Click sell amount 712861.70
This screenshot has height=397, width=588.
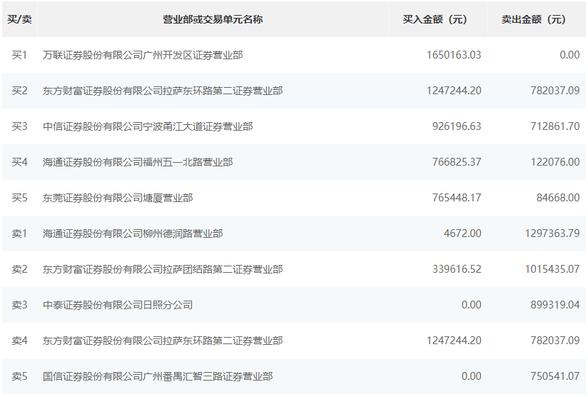(x=555, y=126)
